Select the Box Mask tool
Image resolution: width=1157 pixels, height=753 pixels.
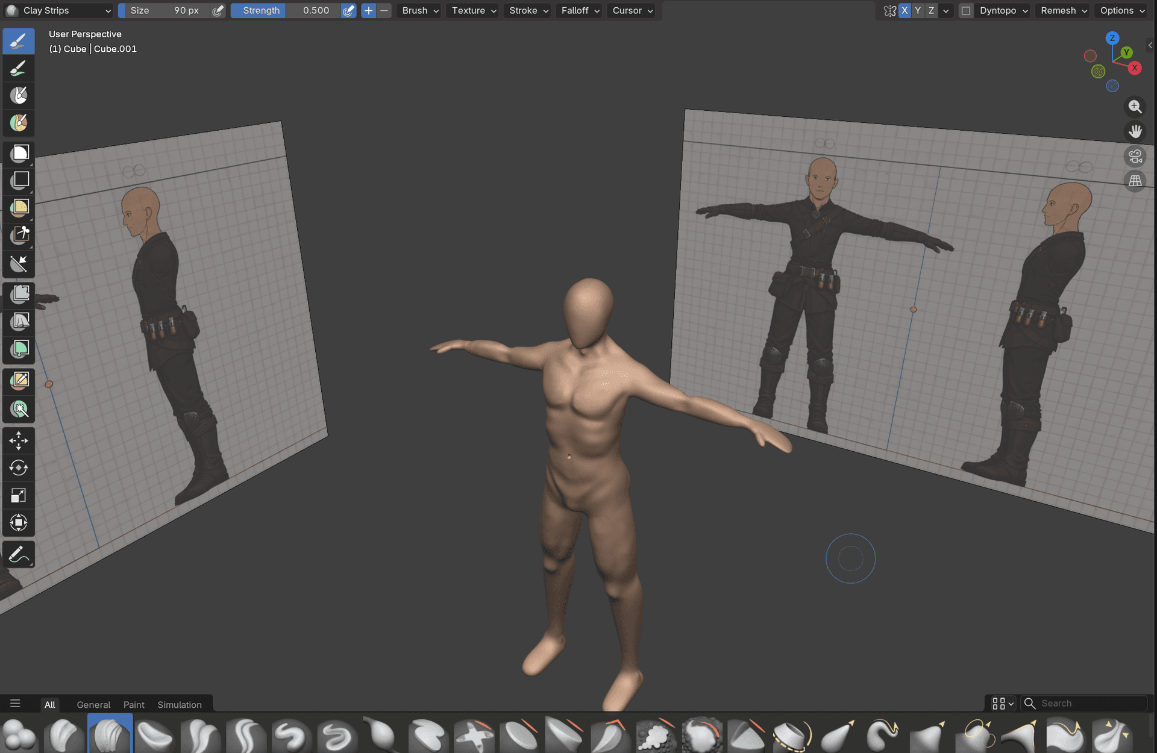[x=19, y=153]
